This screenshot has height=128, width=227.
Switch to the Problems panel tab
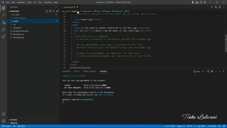[x=66, y=71]
